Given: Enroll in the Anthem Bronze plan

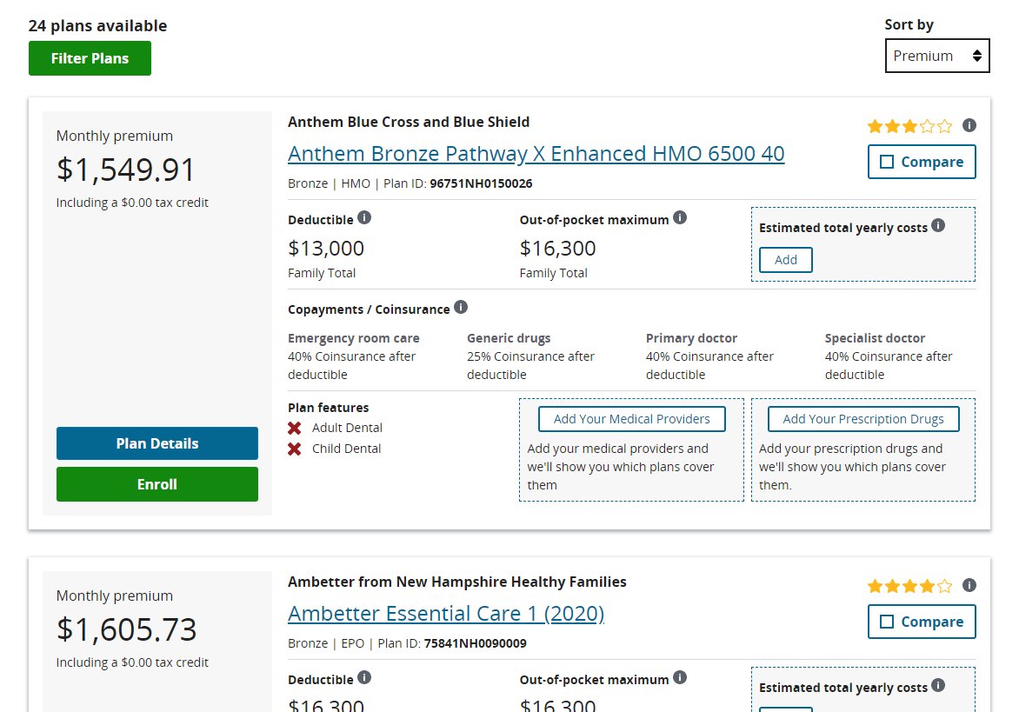Looking at the screenshot, I should click(157, 484).
